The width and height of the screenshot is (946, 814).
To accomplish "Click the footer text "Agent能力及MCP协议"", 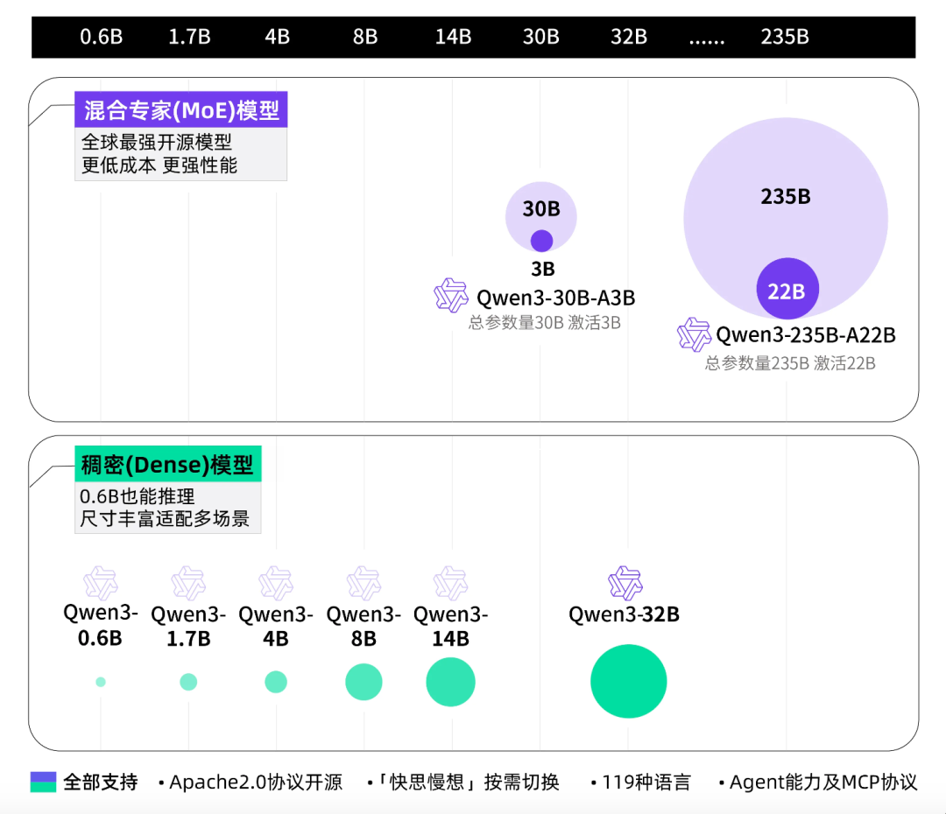I will (823, 782).
